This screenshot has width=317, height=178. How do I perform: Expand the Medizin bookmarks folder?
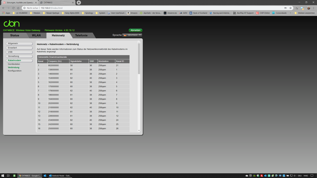coord(35,13)
